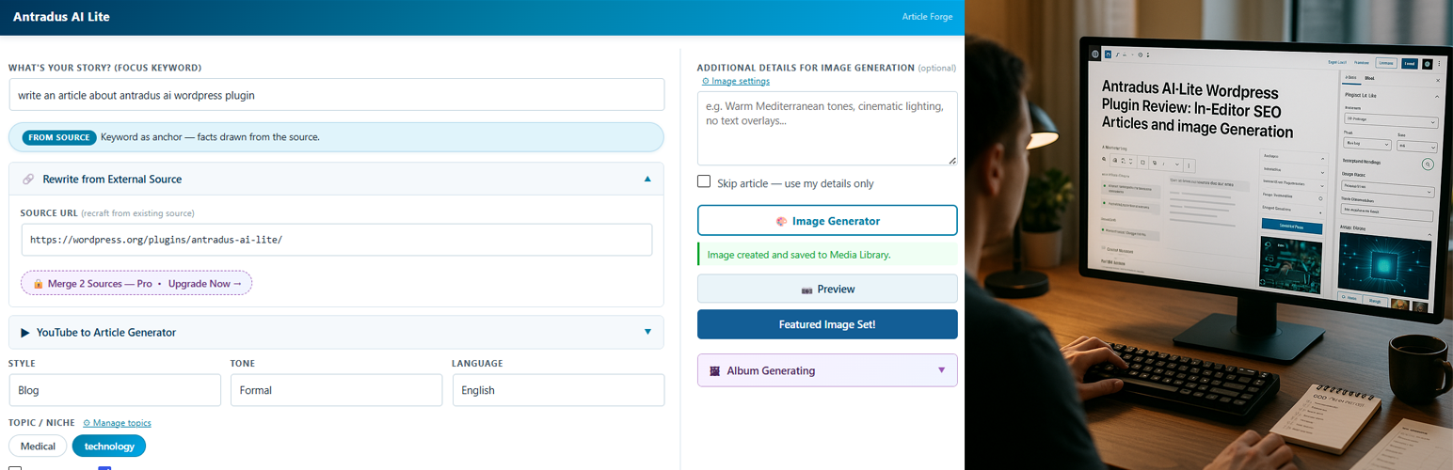The image size is (1453, 470).
Task: Enable the Skip article checkbox
Action: pos(704,181)
